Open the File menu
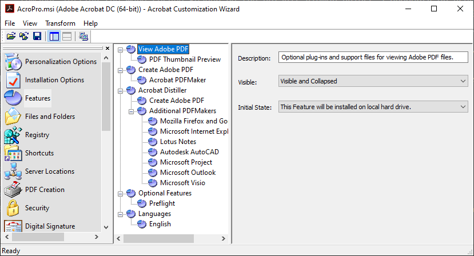The height and width of the screenshot is (256, 474). click(x=10, y=23)
